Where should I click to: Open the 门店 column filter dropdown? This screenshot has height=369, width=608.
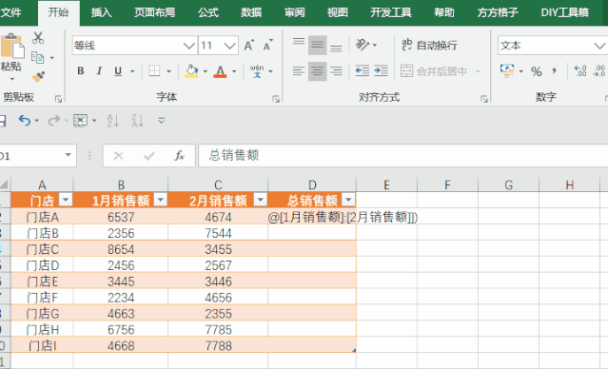pyautogui.click(x=66, y=200)
